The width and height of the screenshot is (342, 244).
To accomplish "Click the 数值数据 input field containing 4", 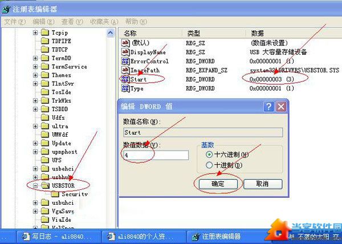I will click(x=156, y=155).
